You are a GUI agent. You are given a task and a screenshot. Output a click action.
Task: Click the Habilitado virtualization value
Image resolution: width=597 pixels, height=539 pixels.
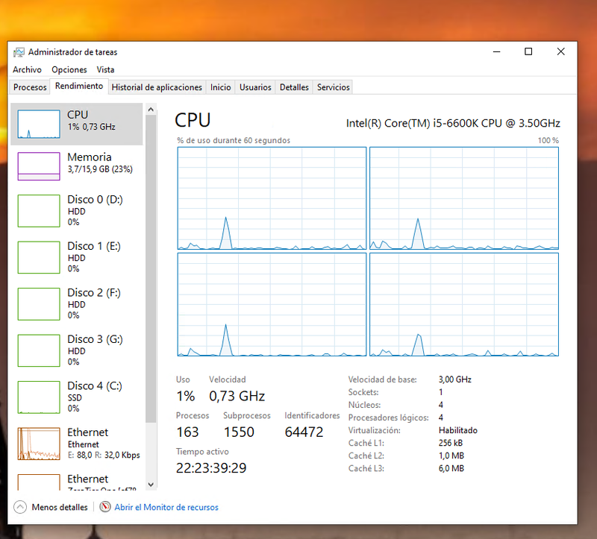458,430
